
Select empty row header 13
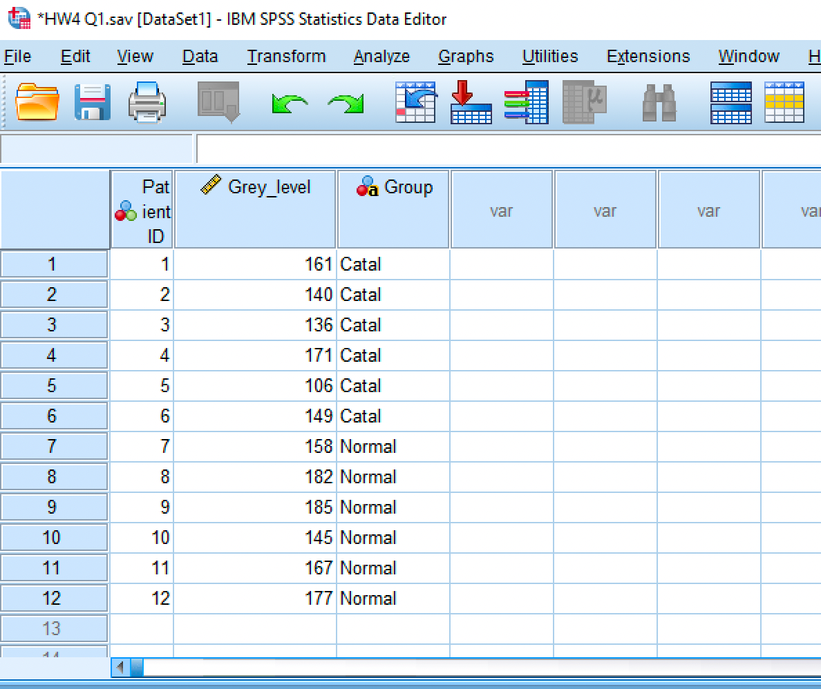tap(55, 628)
